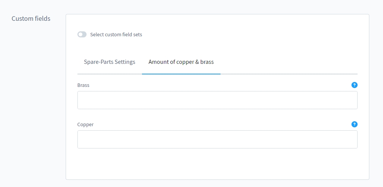The width and height of the screenshot is (383, 187).
Task: Place cursor in the text box under Copper
Action: click(217, 139)
